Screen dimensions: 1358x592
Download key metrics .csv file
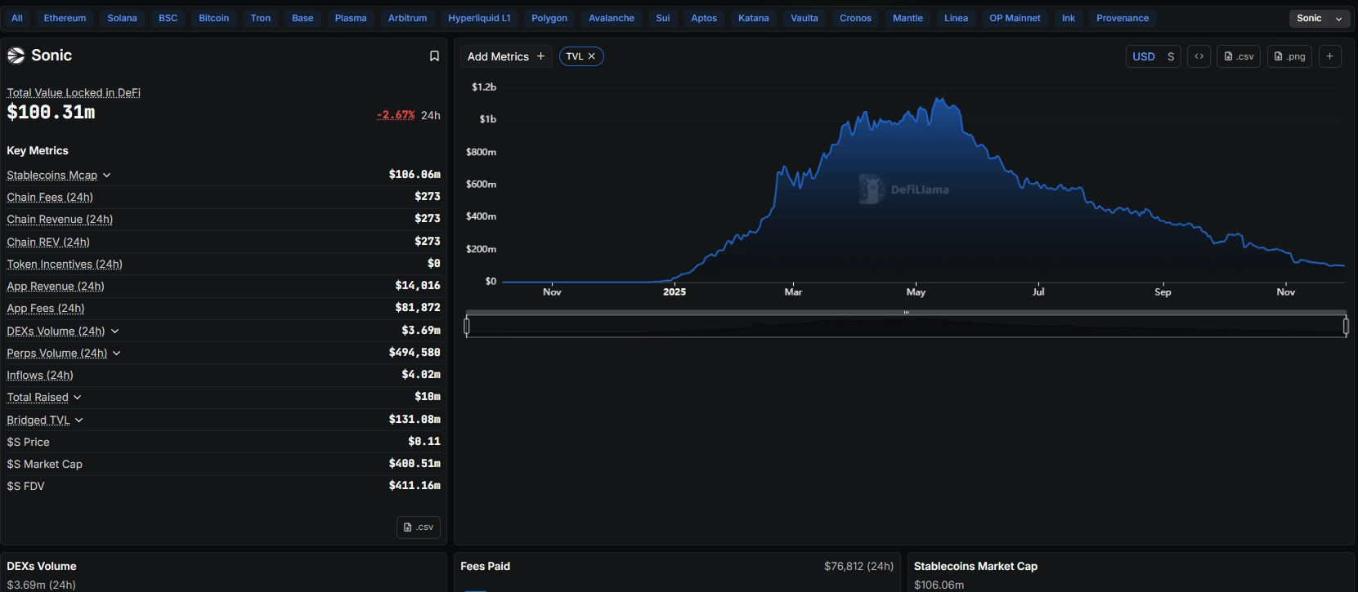tap(419, 527)
